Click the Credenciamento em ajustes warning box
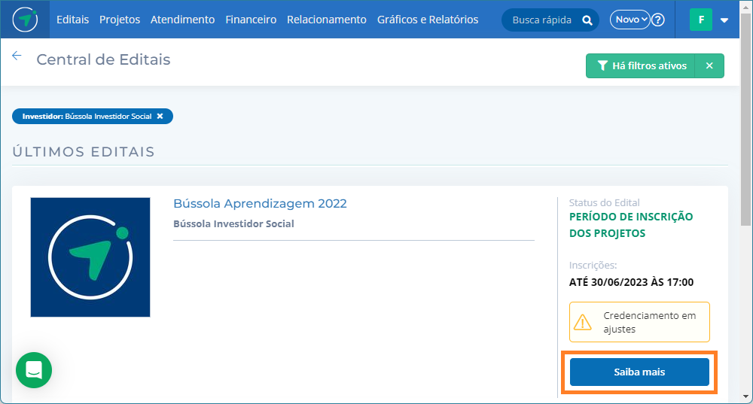 click(x=639, y=322)
